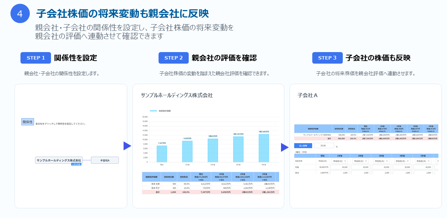Screen dimensions: 447x218
Task: Click the 4年後 bar in the chart
Action: (264, 148)
